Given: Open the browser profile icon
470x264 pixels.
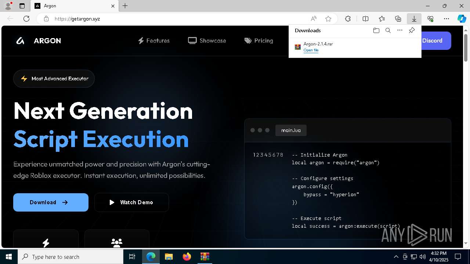Looking at the screenshot, I should [x=8, y=5].
